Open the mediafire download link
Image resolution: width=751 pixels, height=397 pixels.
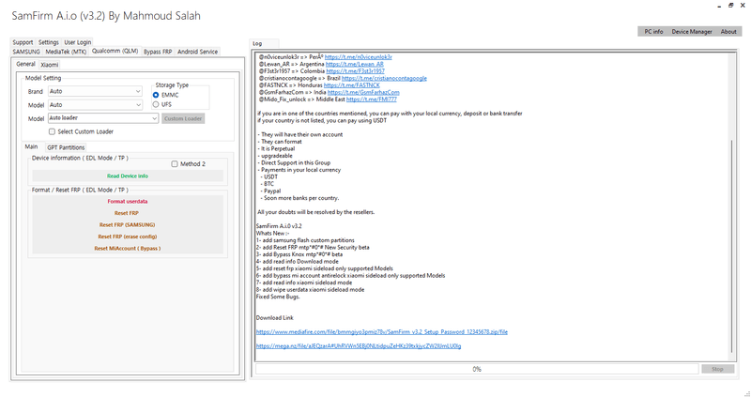coord(382,332)
